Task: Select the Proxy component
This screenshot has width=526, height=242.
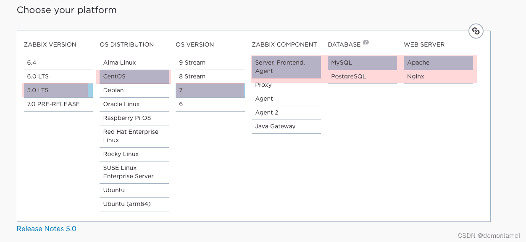Action: point(287,85)
